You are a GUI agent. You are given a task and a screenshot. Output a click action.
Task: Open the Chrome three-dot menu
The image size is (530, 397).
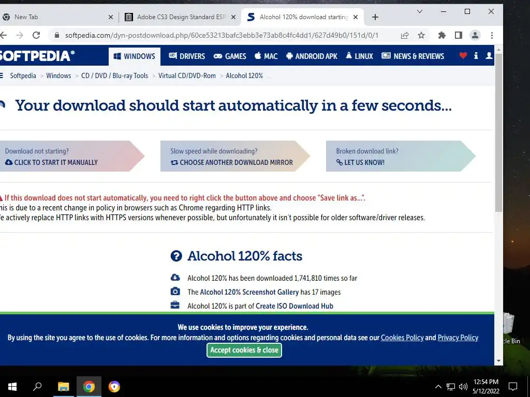click(492, 35)
